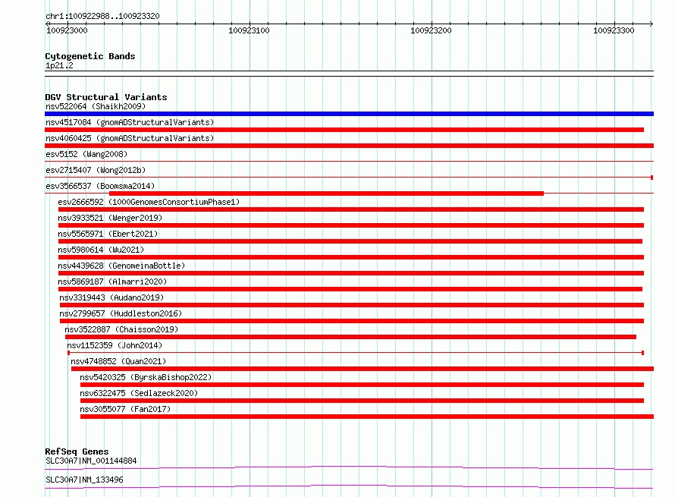Select the red nsv4517084 variant bar
The height and width of the screenshot is (497, 675).
[x=344, y=130]
